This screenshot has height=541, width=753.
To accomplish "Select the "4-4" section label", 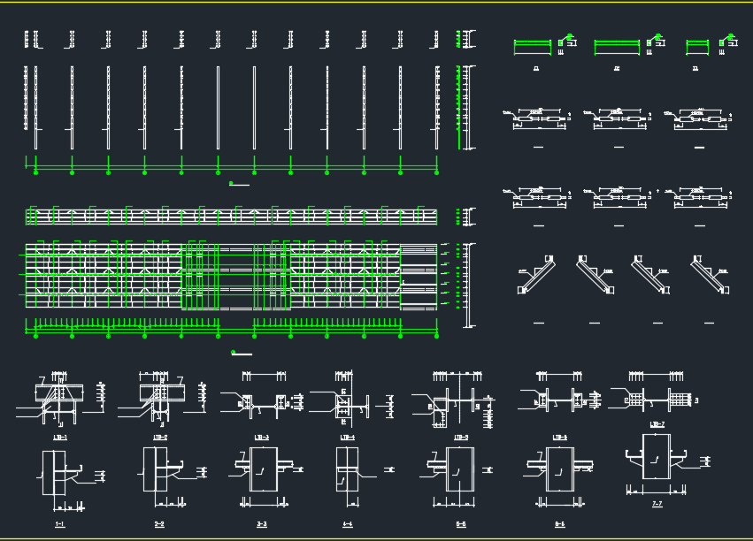I will point(348,525).
